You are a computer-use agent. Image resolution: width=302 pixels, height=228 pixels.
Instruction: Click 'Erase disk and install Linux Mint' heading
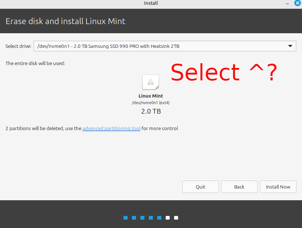[66, 21]
